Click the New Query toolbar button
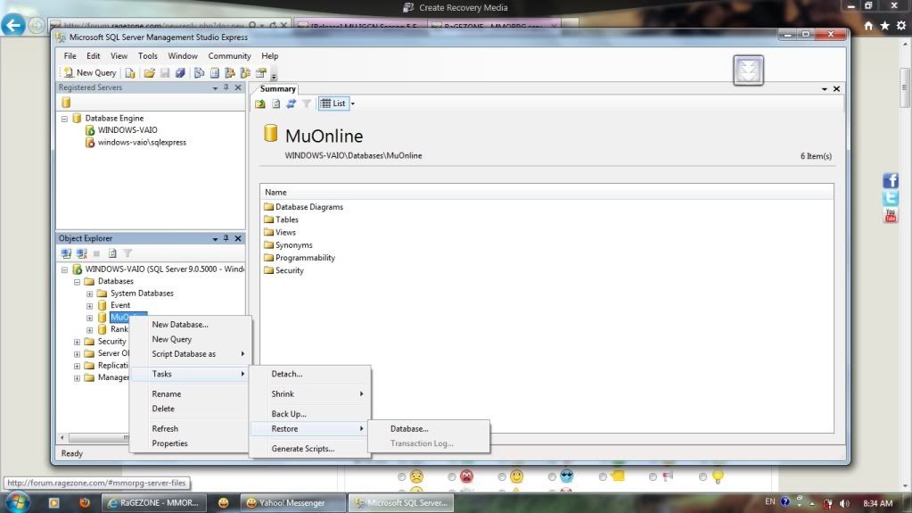The image size is (912, 513). point(89,73)
